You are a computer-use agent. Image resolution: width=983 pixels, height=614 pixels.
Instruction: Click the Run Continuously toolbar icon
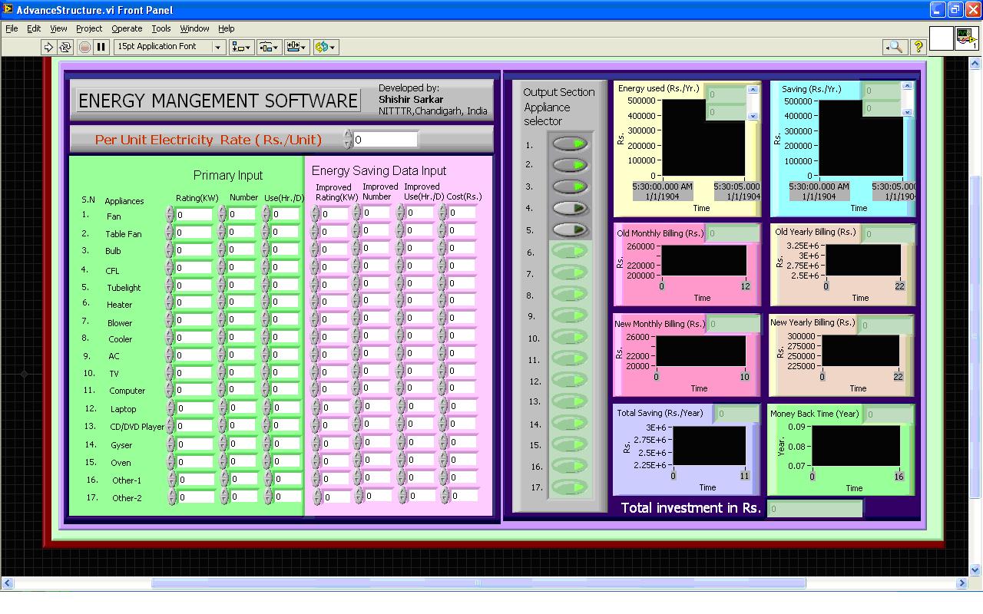(x=65, y=47)
